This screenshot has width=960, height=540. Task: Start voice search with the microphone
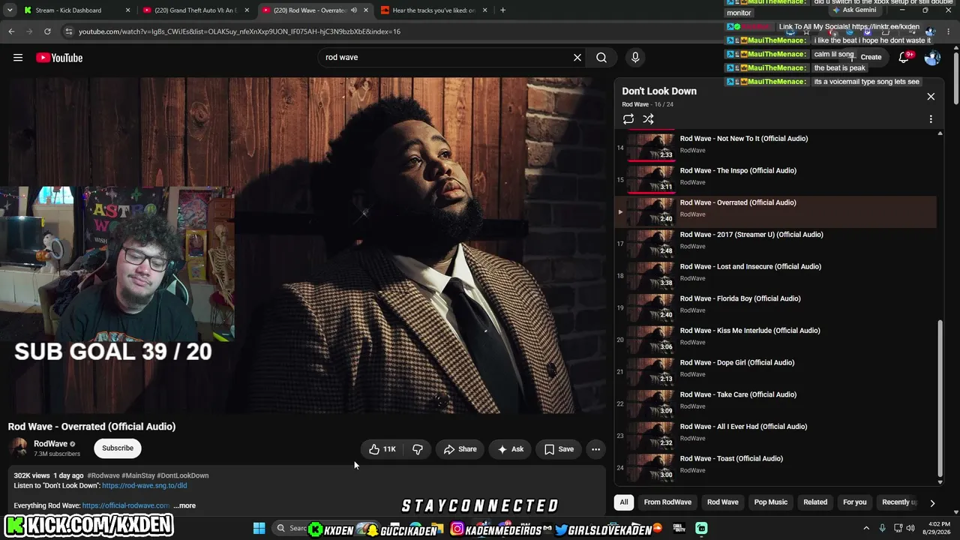635,58
